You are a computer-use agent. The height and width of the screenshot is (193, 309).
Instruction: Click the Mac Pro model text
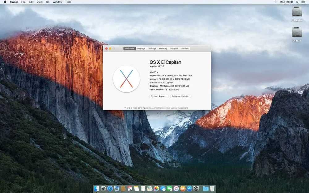pos(154,72)
